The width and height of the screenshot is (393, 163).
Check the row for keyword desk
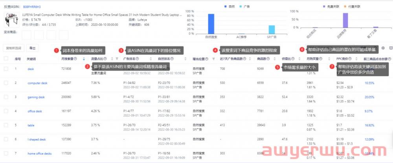pos(6,69)
